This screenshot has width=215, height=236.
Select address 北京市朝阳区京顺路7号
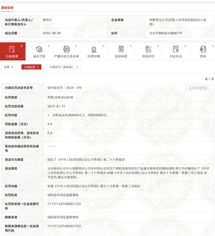pos(166,33)
